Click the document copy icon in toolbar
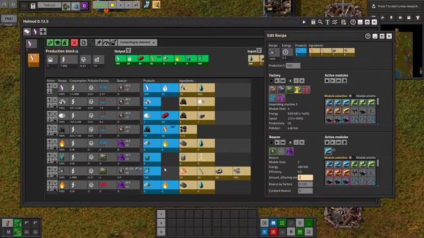The image size is (424, 238). [83, 42]
